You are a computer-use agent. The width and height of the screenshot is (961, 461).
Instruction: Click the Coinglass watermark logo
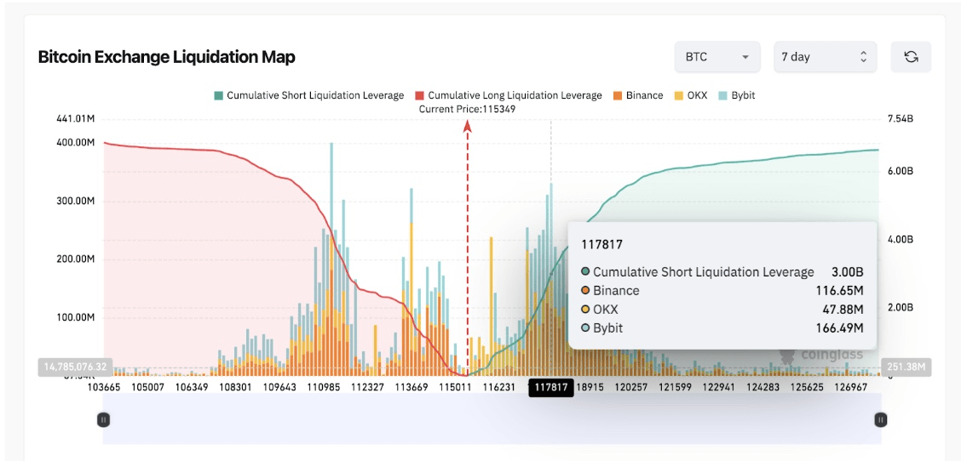tap(821, 354)
